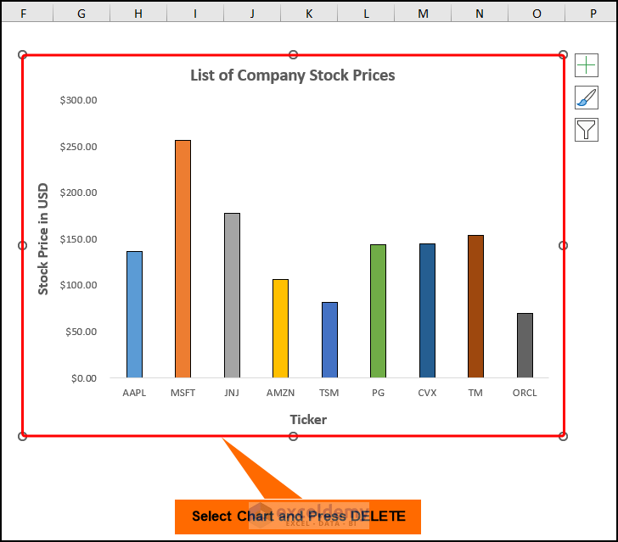
Task: Click the left-middle chart resize handle
Action: [22, 245]
